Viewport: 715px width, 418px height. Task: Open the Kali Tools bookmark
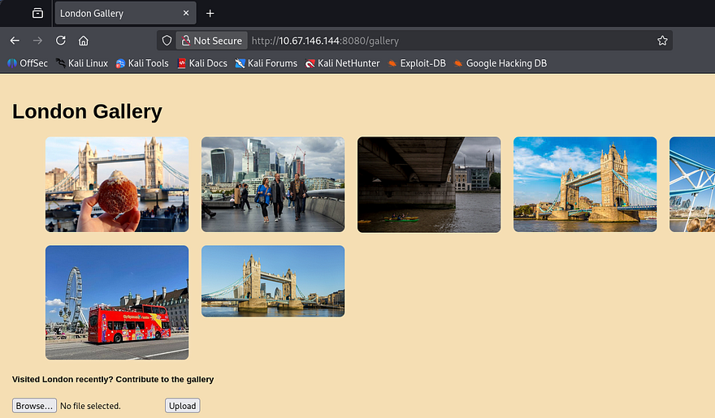pos(142,63)
